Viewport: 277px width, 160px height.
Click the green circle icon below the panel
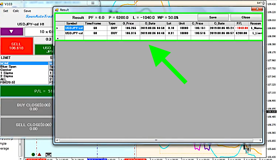(x=33, y=155)
